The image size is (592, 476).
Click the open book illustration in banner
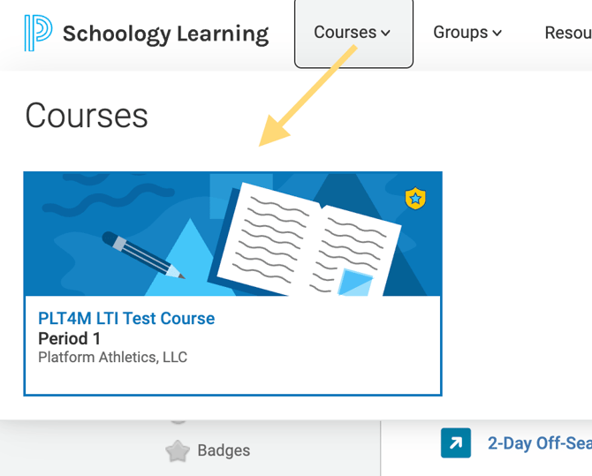304,239
